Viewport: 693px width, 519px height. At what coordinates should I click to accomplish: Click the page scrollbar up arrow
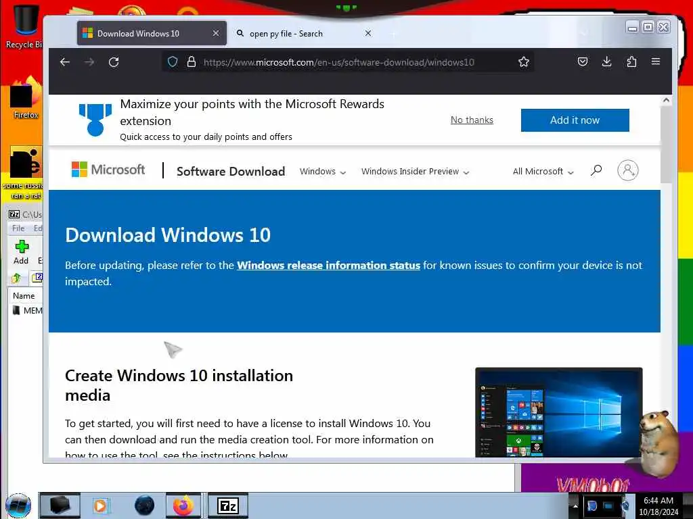(666, 101)
